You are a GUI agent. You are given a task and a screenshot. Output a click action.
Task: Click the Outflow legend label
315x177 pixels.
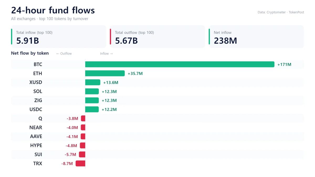[x=64, y=53]
